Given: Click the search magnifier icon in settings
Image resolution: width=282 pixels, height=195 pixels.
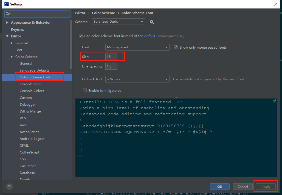Looking at the screenshot, I should pos(8,14).
